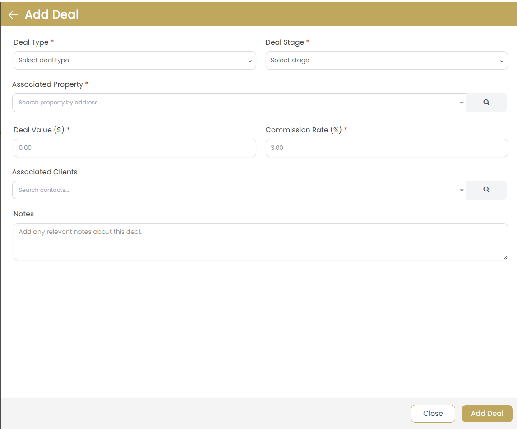Click the back arrow on Add Deal header
Screen dimensions: 517x429
[x=13, y=14]
